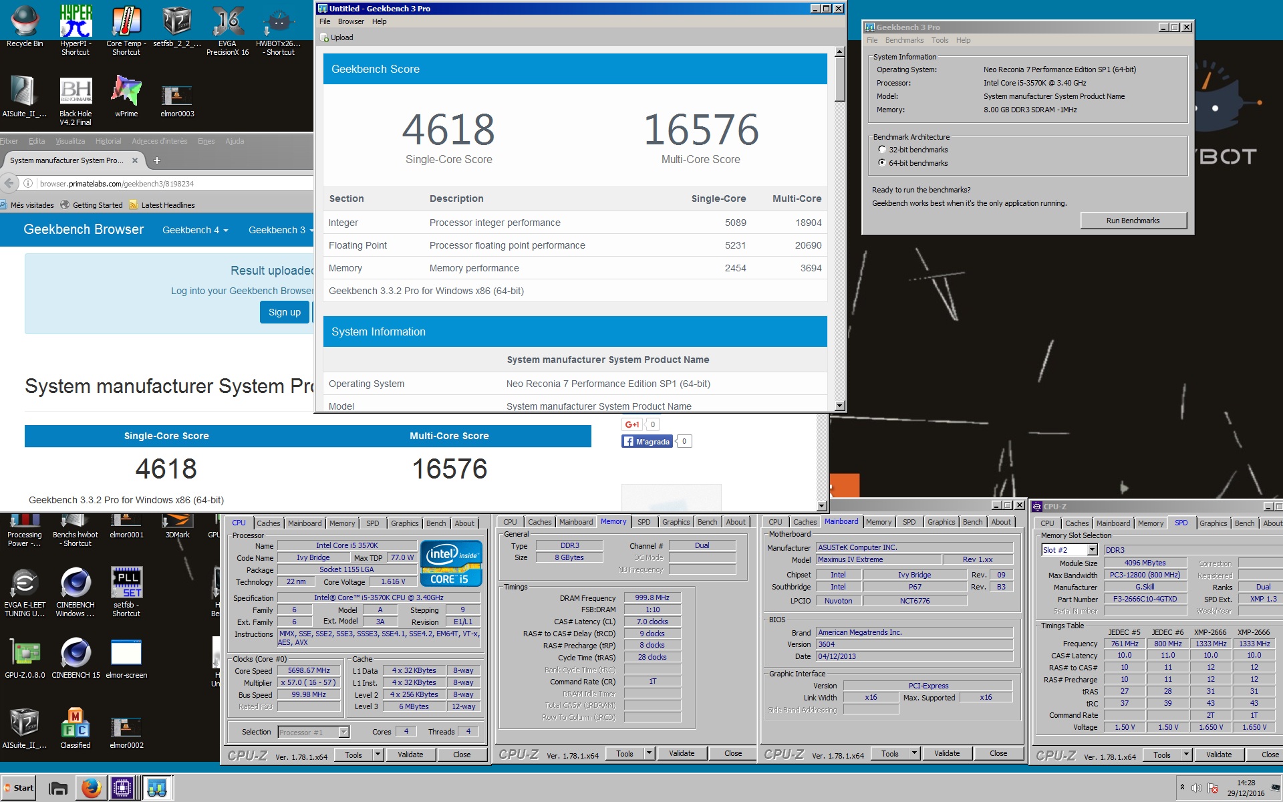Click the Windows Start button

(x=19, y=788)
